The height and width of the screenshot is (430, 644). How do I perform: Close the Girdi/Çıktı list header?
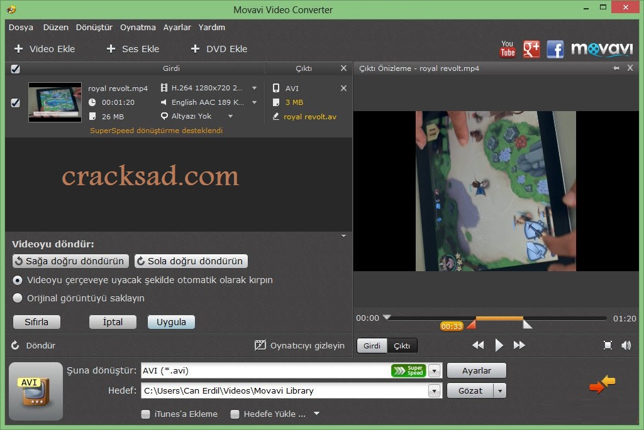[343, 68]
